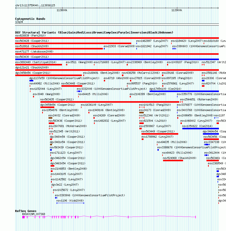Click the esv2106853 (Bentley2008) label
This screenshot has width=226, height=231.
coord(69,168)
